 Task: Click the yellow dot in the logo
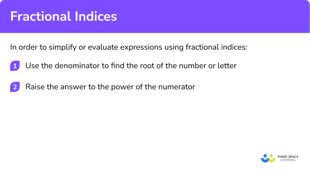pyautogui.click(x=271, y=156)
